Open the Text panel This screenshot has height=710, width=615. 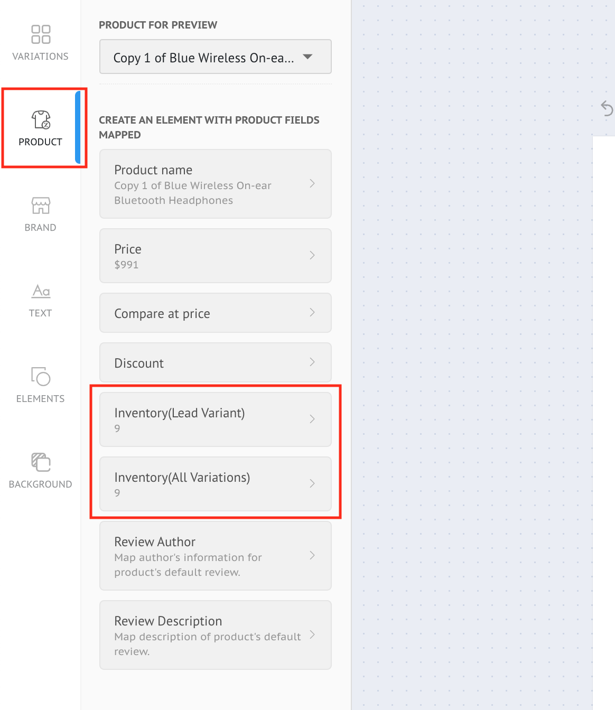pos(40,298)
